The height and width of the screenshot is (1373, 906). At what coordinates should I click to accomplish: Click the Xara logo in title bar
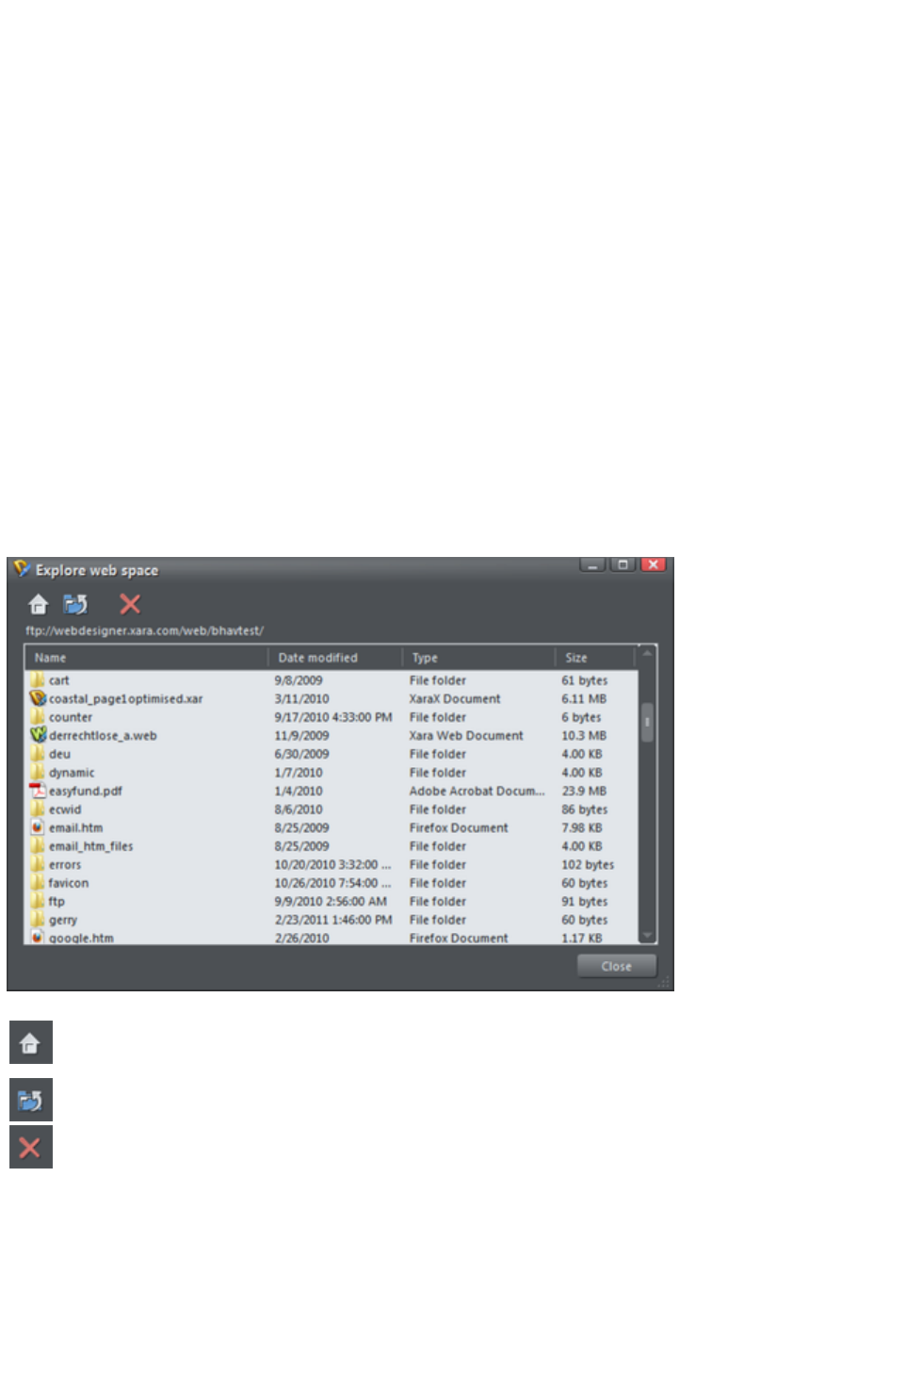click(22, 569)
